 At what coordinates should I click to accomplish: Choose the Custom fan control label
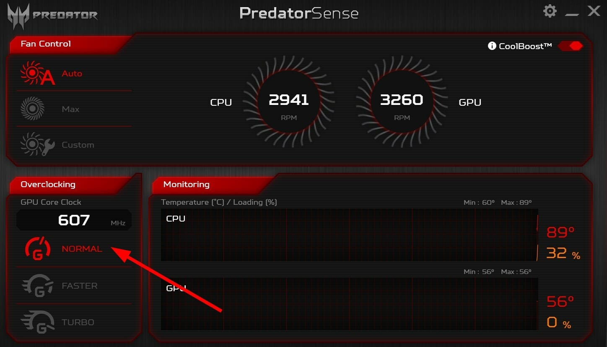click(78, 145)
